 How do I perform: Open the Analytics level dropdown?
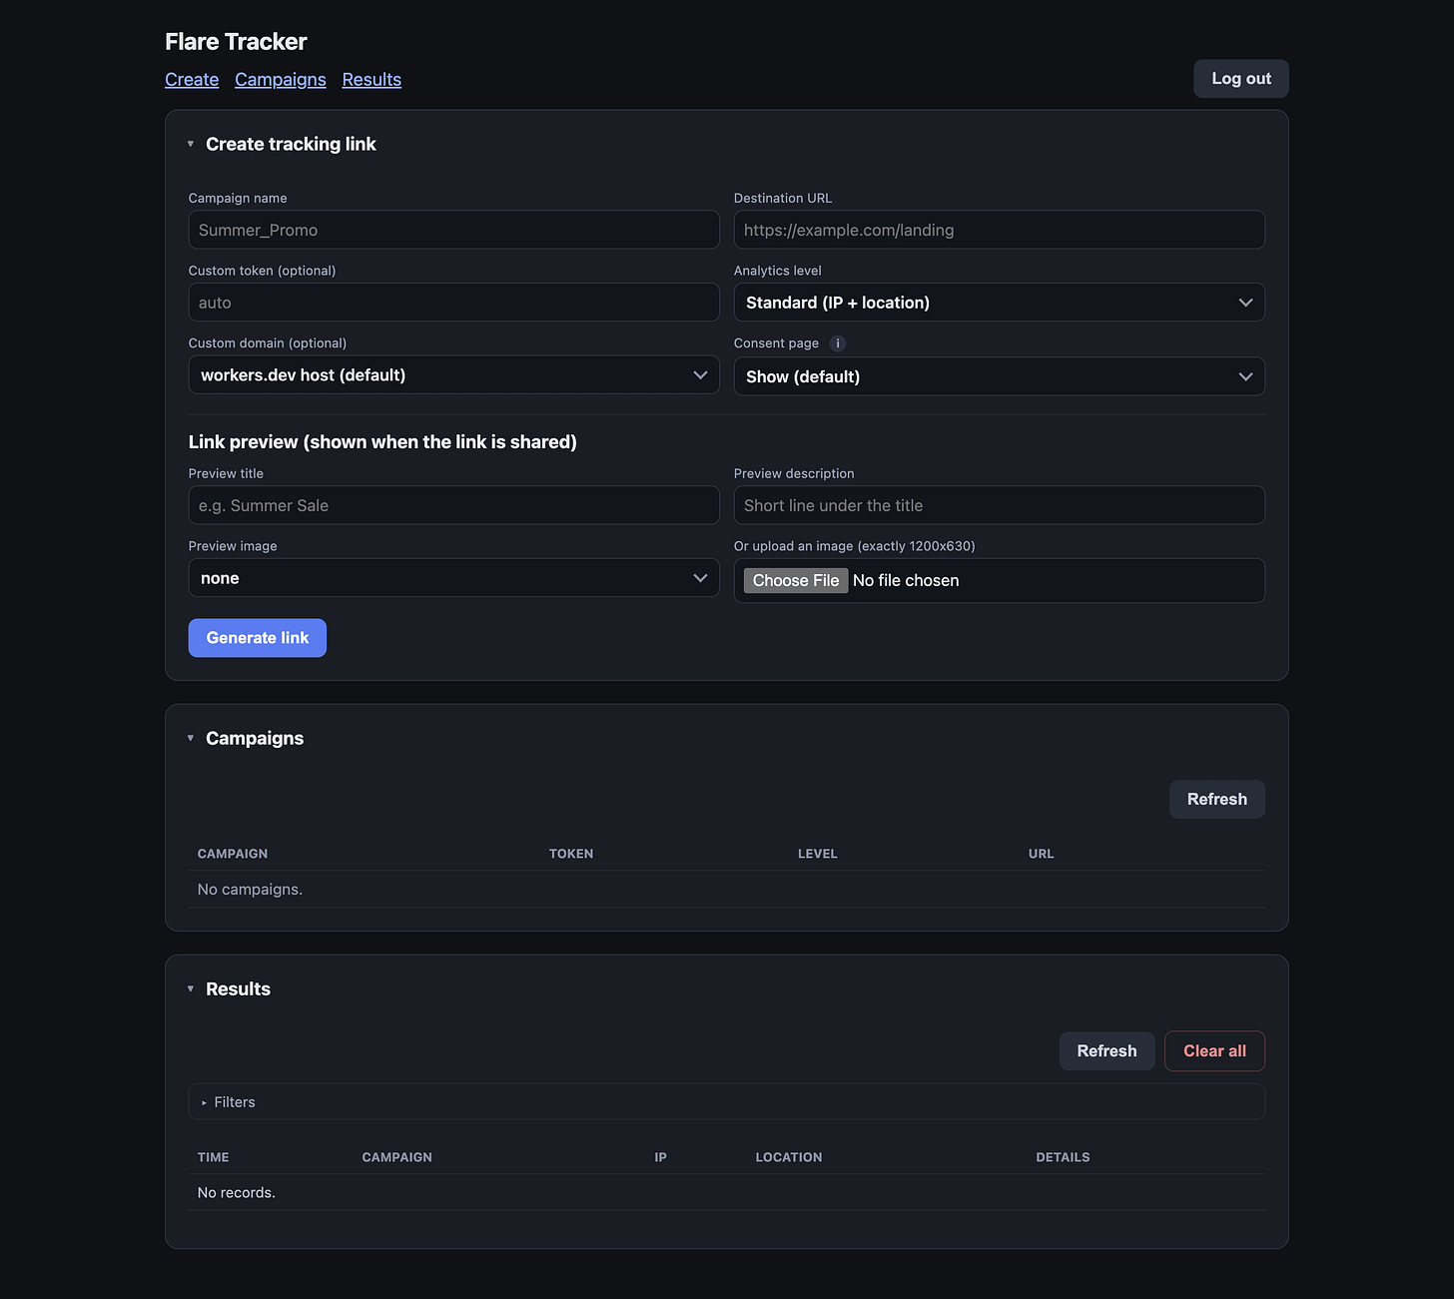point(999,303)
